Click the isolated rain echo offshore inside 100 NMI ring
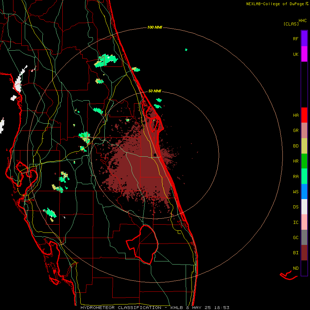Screen dimensions: 310x310 (x=186, y=50)
